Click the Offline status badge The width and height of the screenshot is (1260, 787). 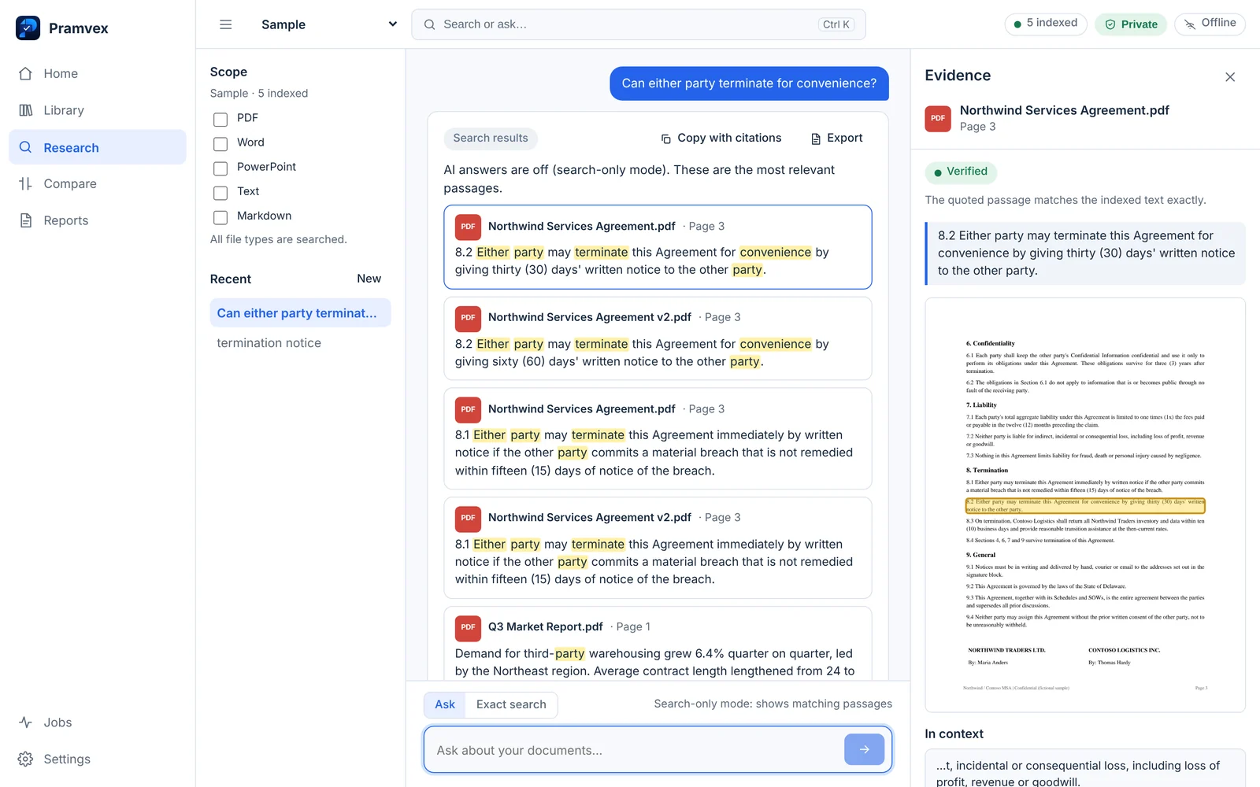[x=1210, y=24]
